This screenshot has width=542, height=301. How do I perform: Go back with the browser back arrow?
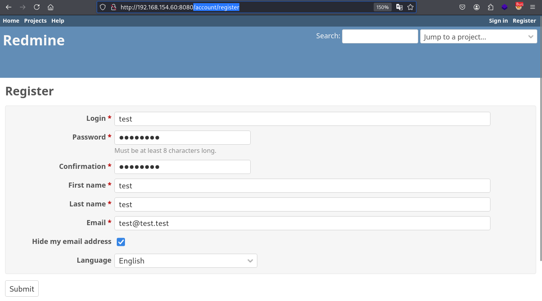point(9,7)
